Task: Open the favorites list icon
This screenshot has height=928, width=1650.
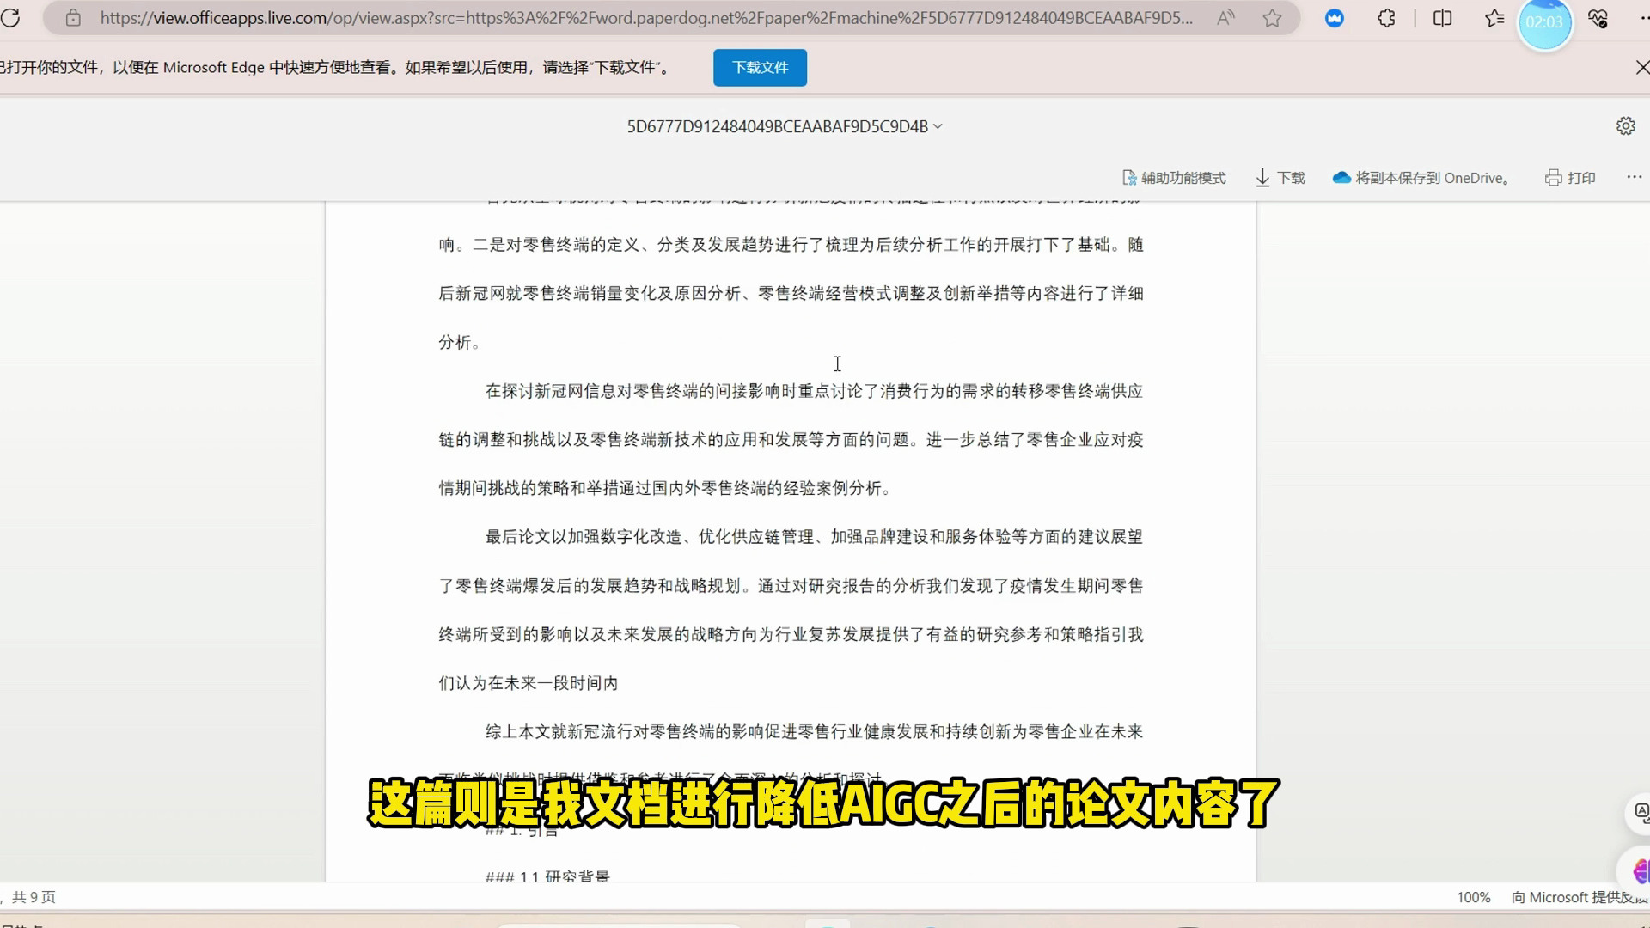Action: click(1494, 18)
